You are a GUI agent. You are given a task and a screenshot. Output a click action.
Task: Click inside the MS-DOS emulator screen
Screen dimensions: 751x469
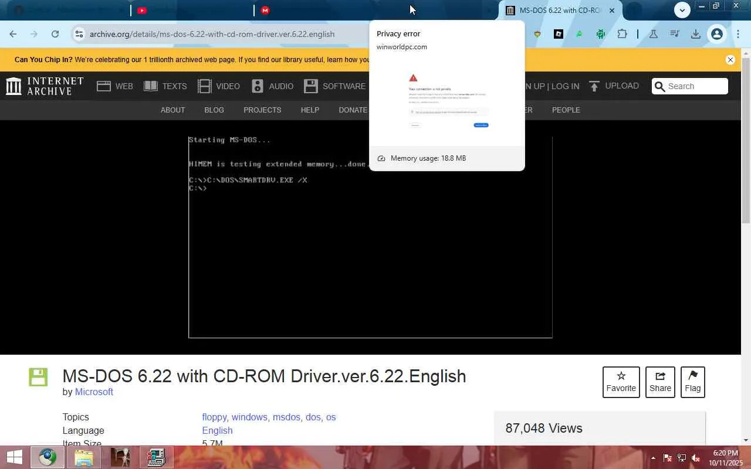370,237
